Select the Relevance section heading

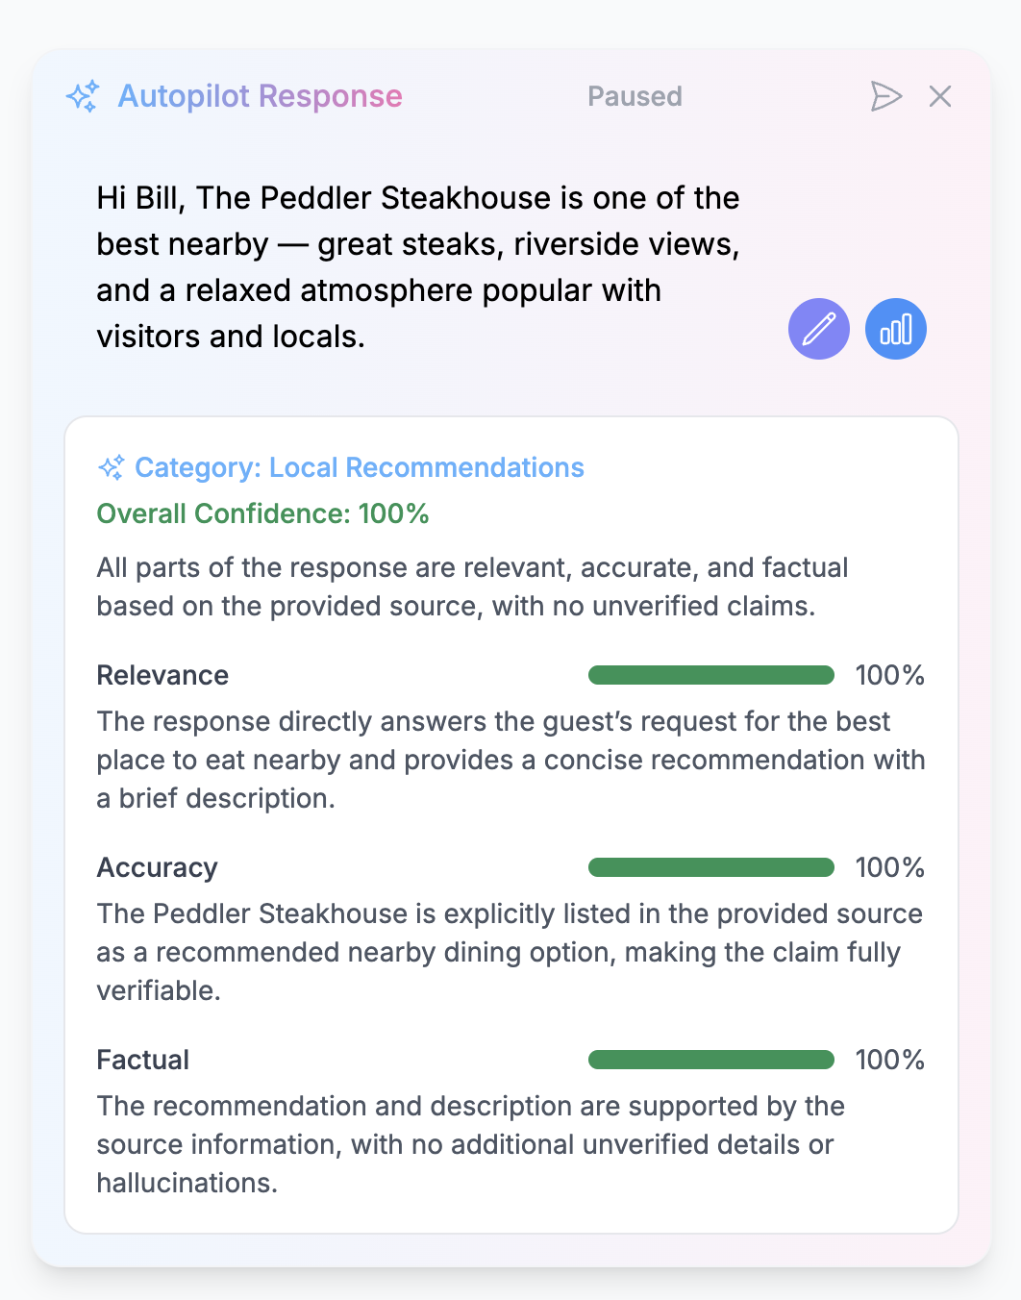[x=162, y=675]
